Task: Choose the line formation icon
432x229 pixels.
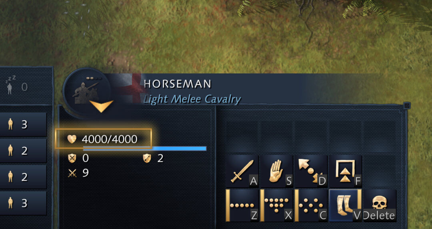Action: tap(242, 205)
